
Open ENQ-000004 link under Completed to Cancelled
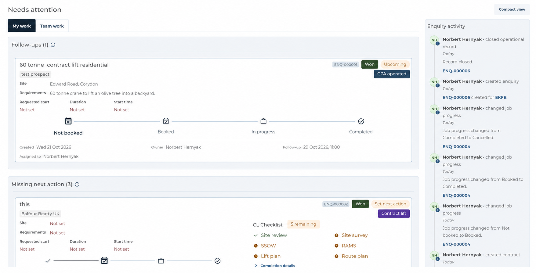tap(456, 147)
